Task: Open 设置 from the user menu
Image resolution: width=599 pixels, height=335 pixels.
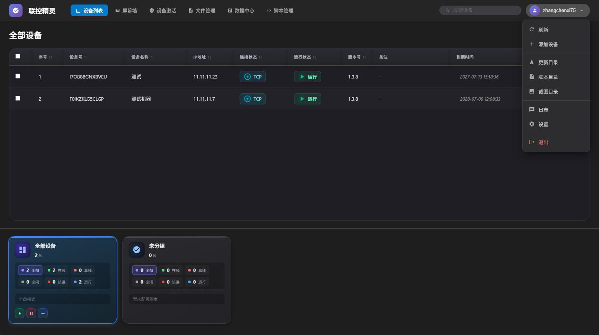Action: point(556,124)
